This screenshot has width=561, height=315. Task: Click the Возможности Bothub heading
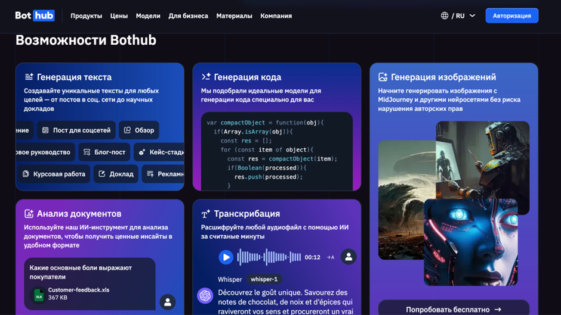86,40
